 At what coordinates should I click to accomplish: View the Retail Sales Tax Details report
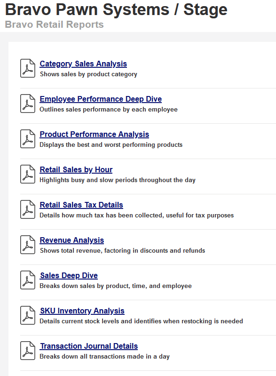(81, 205)
